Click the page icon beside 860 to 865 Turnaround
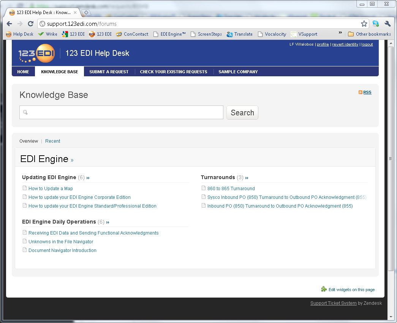The image size is (397, 323). pos(204,188)
